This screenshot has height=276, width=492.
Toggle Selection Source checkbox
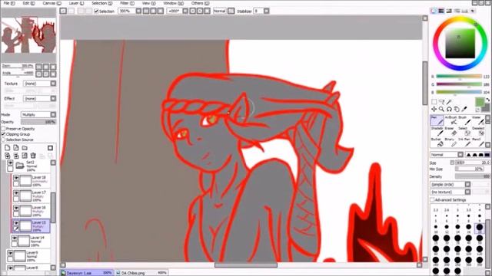coord(3,140)
